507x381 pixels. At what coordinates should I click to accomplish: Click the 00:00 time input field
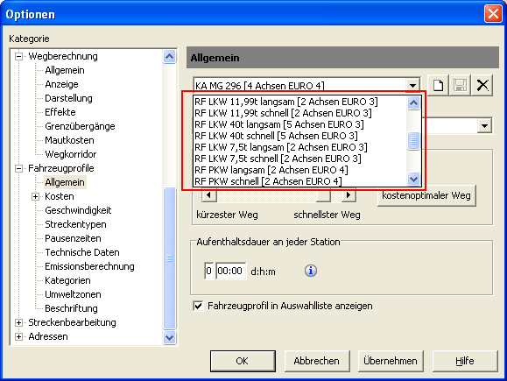tap(230, 271)
